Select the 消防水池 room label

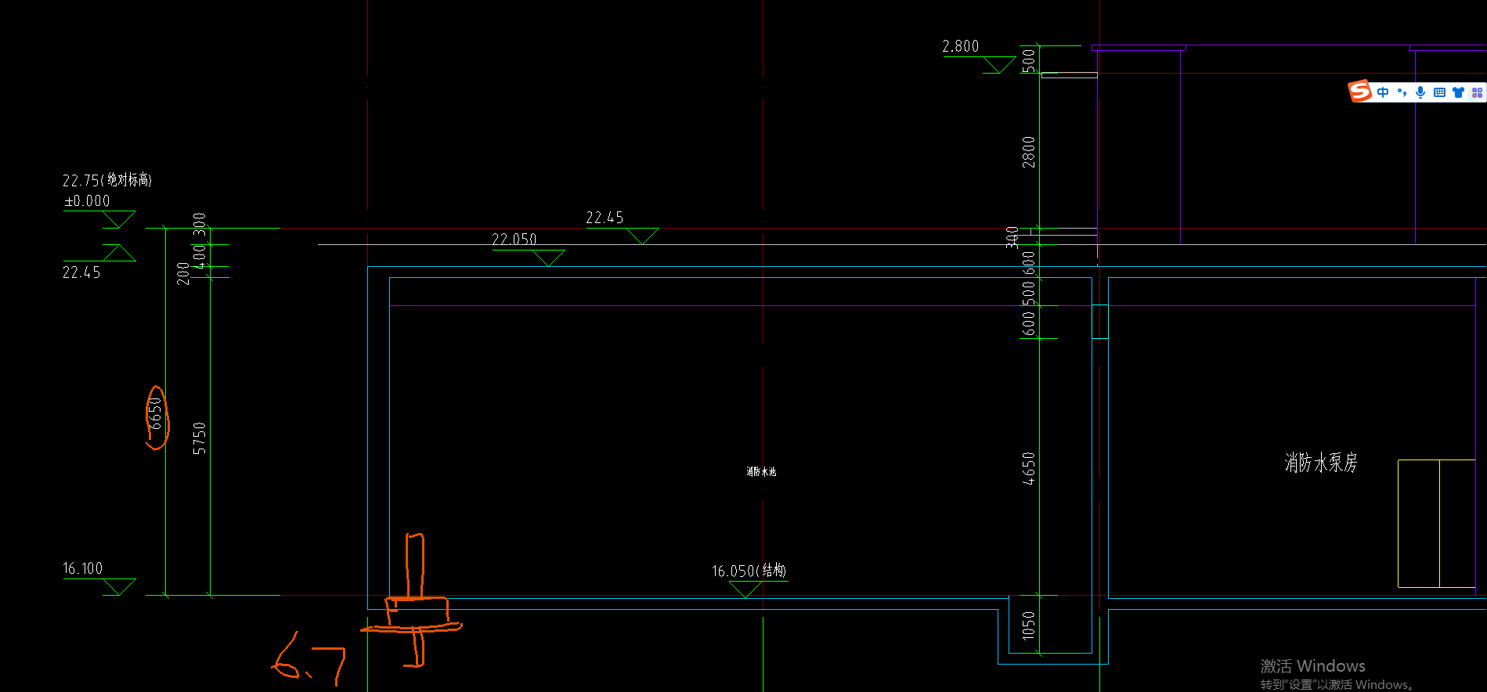pos(761,471)
